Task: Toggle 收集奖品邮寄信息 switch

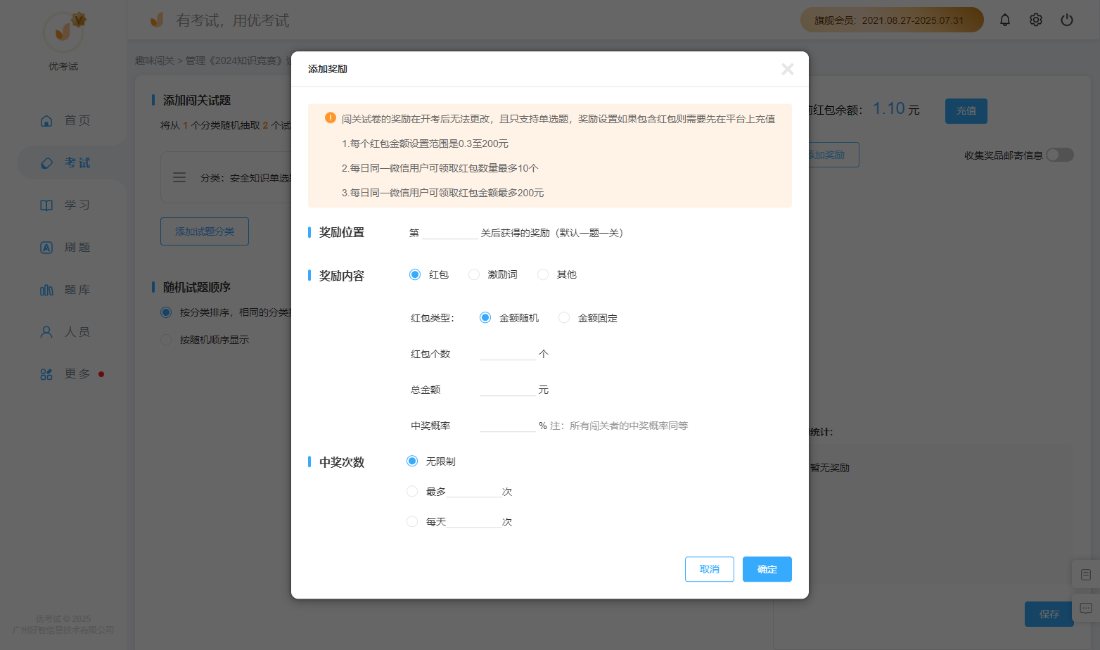Action: 1059,155
